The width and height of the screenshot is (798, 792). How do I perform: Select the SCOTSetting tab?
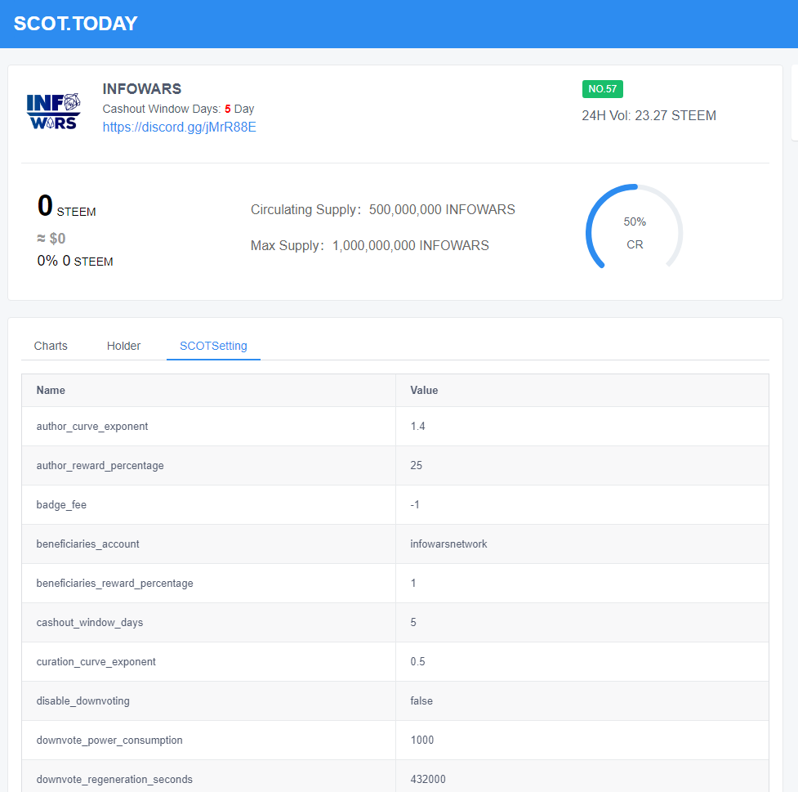pyautogui.click(x=213, y=346)
